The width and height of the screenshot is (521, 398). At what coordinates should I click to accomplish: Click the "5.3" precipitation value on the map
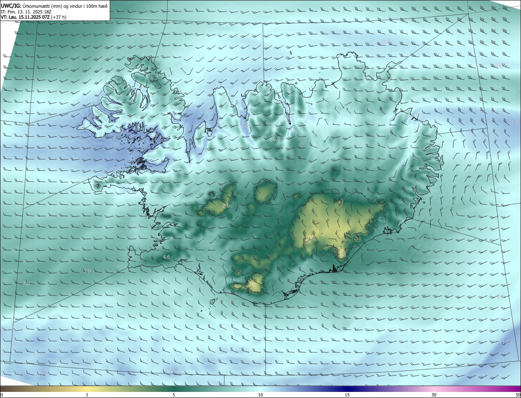pos(98,186)
